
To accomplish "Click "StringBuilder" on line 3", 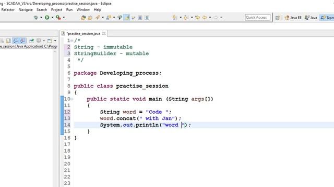I will tap(95, 54).
